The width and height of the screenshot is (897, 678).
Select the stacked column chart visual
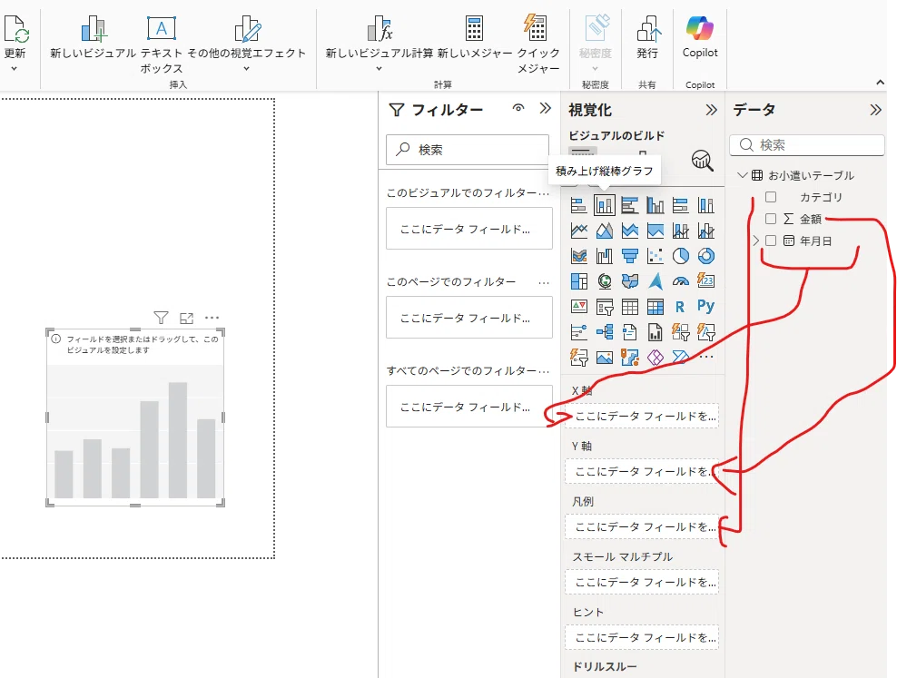(x=604, y=205)
